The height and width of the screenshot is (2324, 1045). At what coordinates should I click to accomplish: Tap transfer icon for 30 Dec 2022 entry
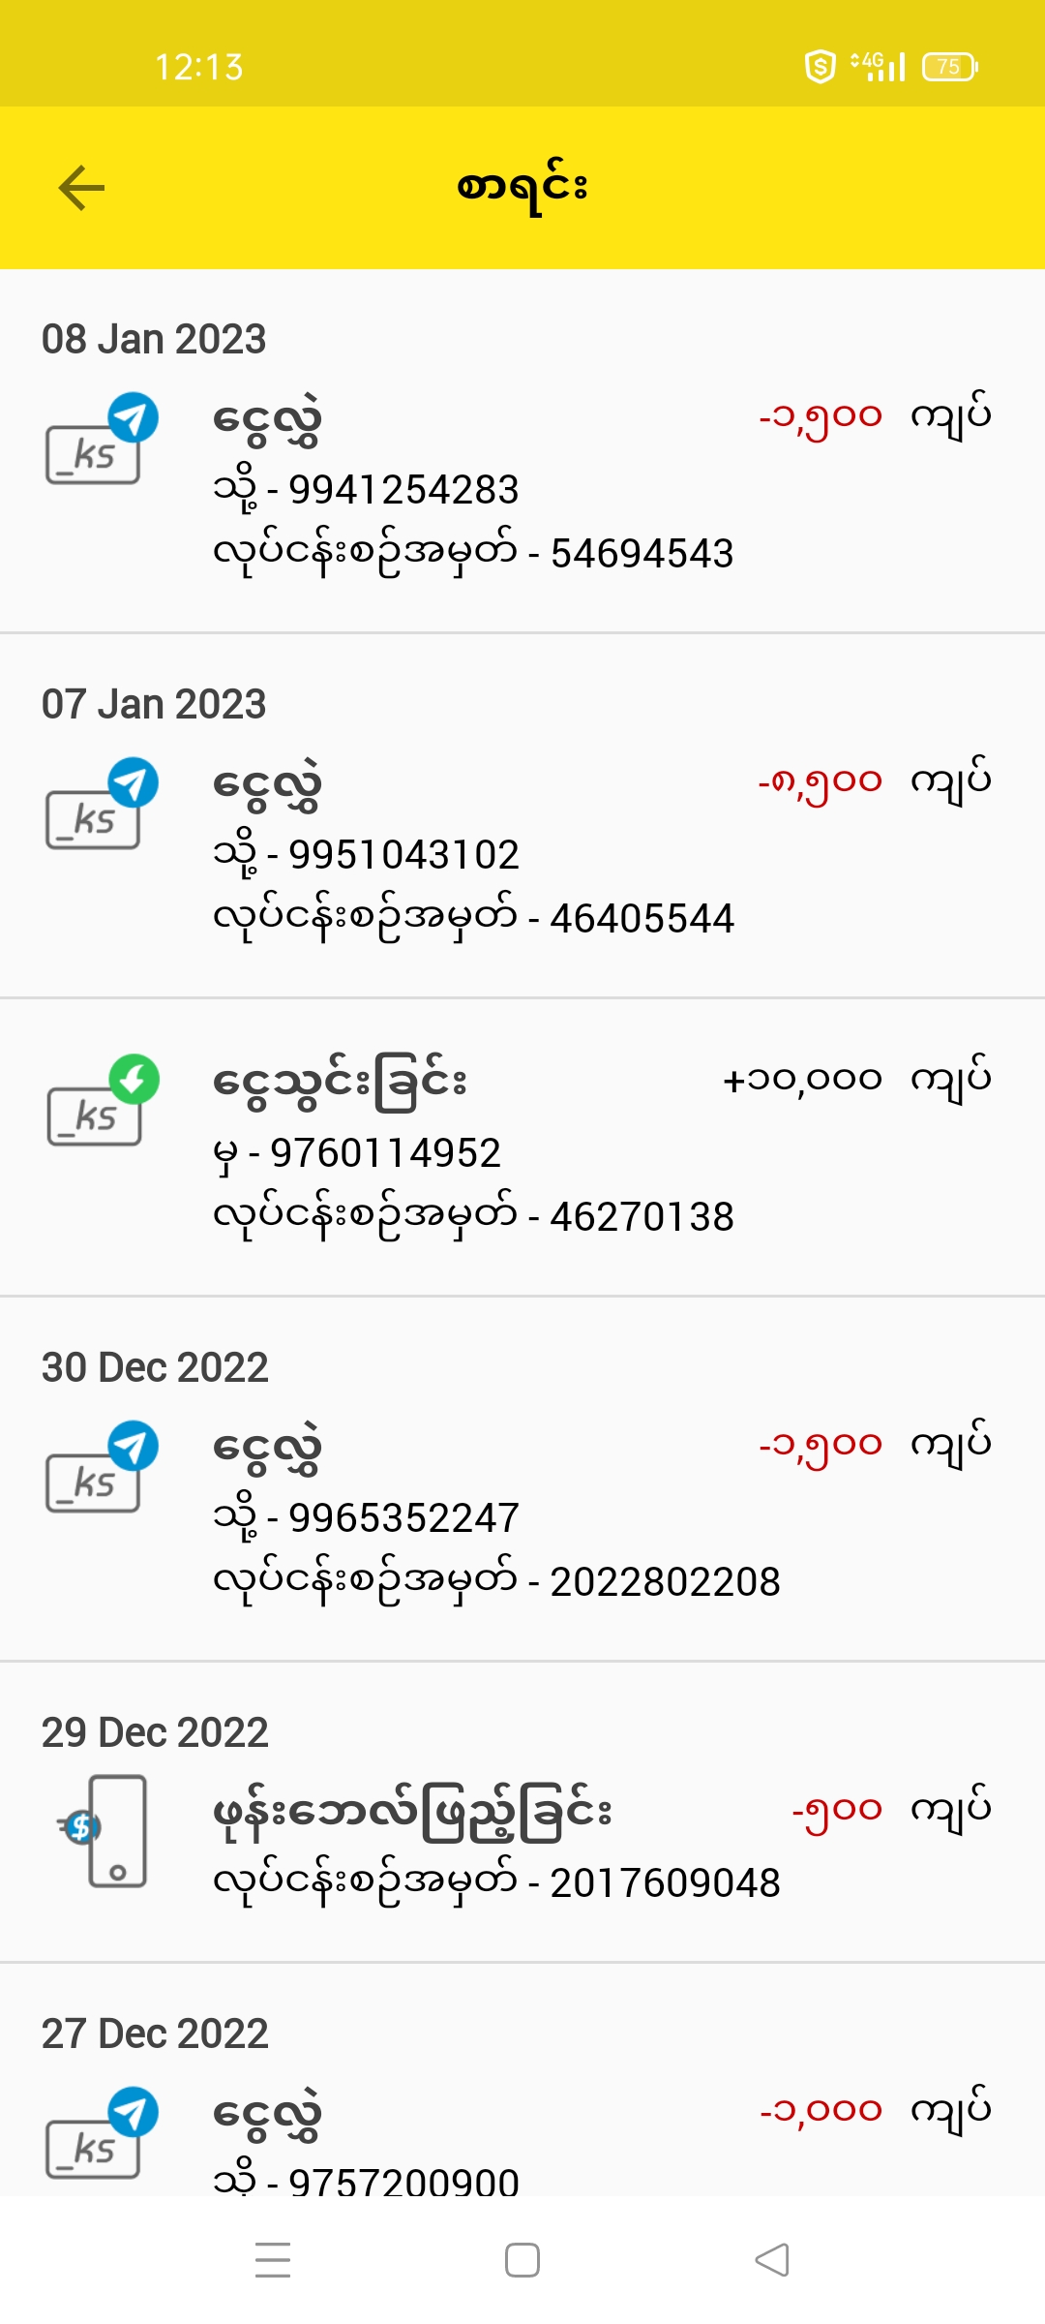102,1467
